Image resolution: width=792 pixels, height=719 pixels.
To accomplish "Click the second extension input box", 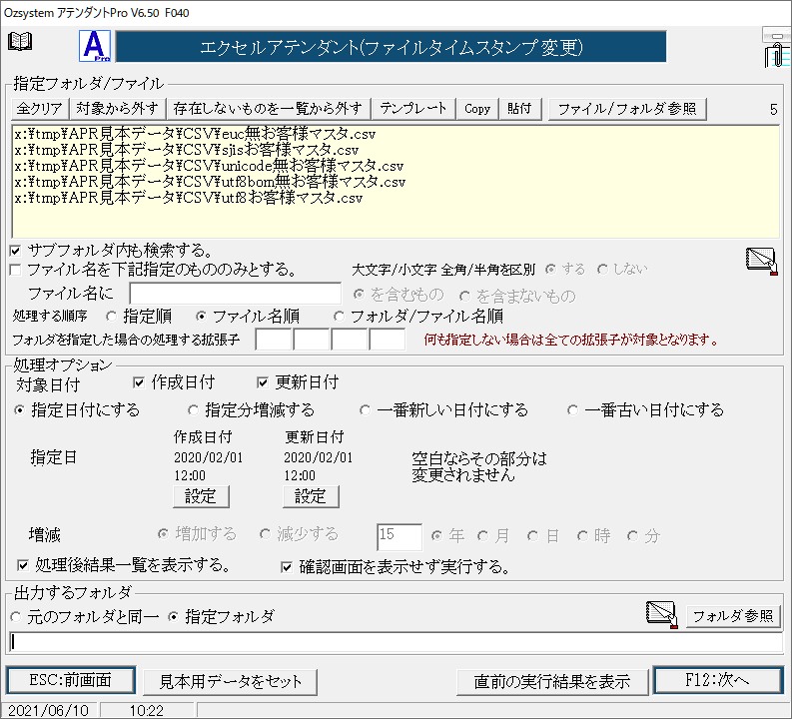I will [312, 340].
